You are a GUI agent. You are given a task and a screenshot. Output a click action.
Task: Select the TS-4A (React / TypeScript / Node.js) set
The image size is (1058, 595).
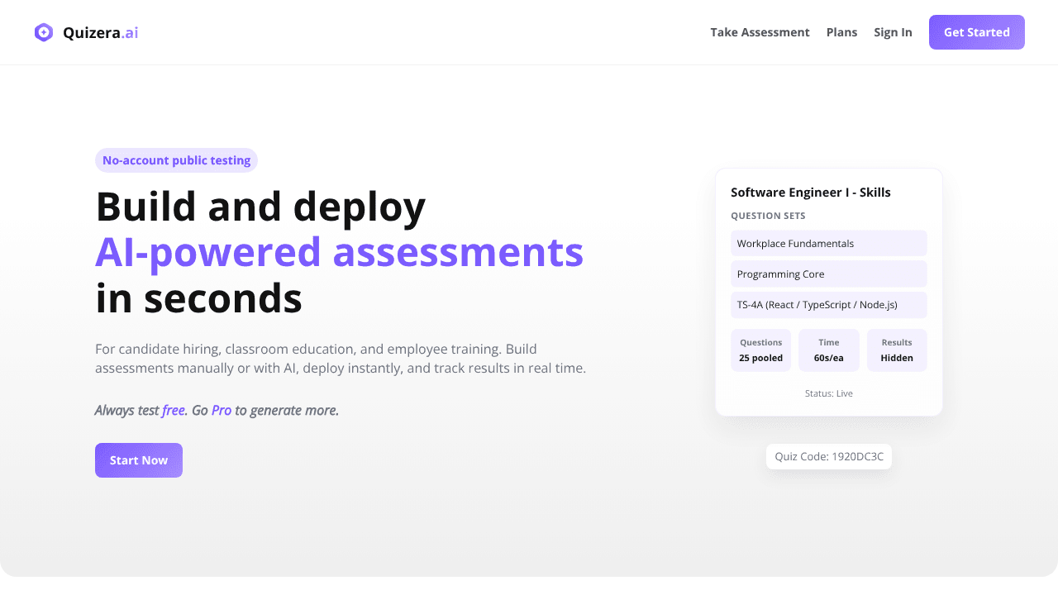829,305
